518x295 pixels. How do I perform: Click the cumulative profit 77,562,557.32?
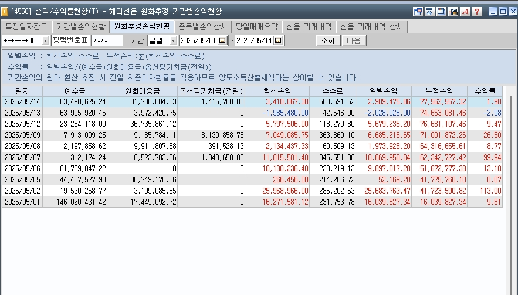tap(443, 101)
